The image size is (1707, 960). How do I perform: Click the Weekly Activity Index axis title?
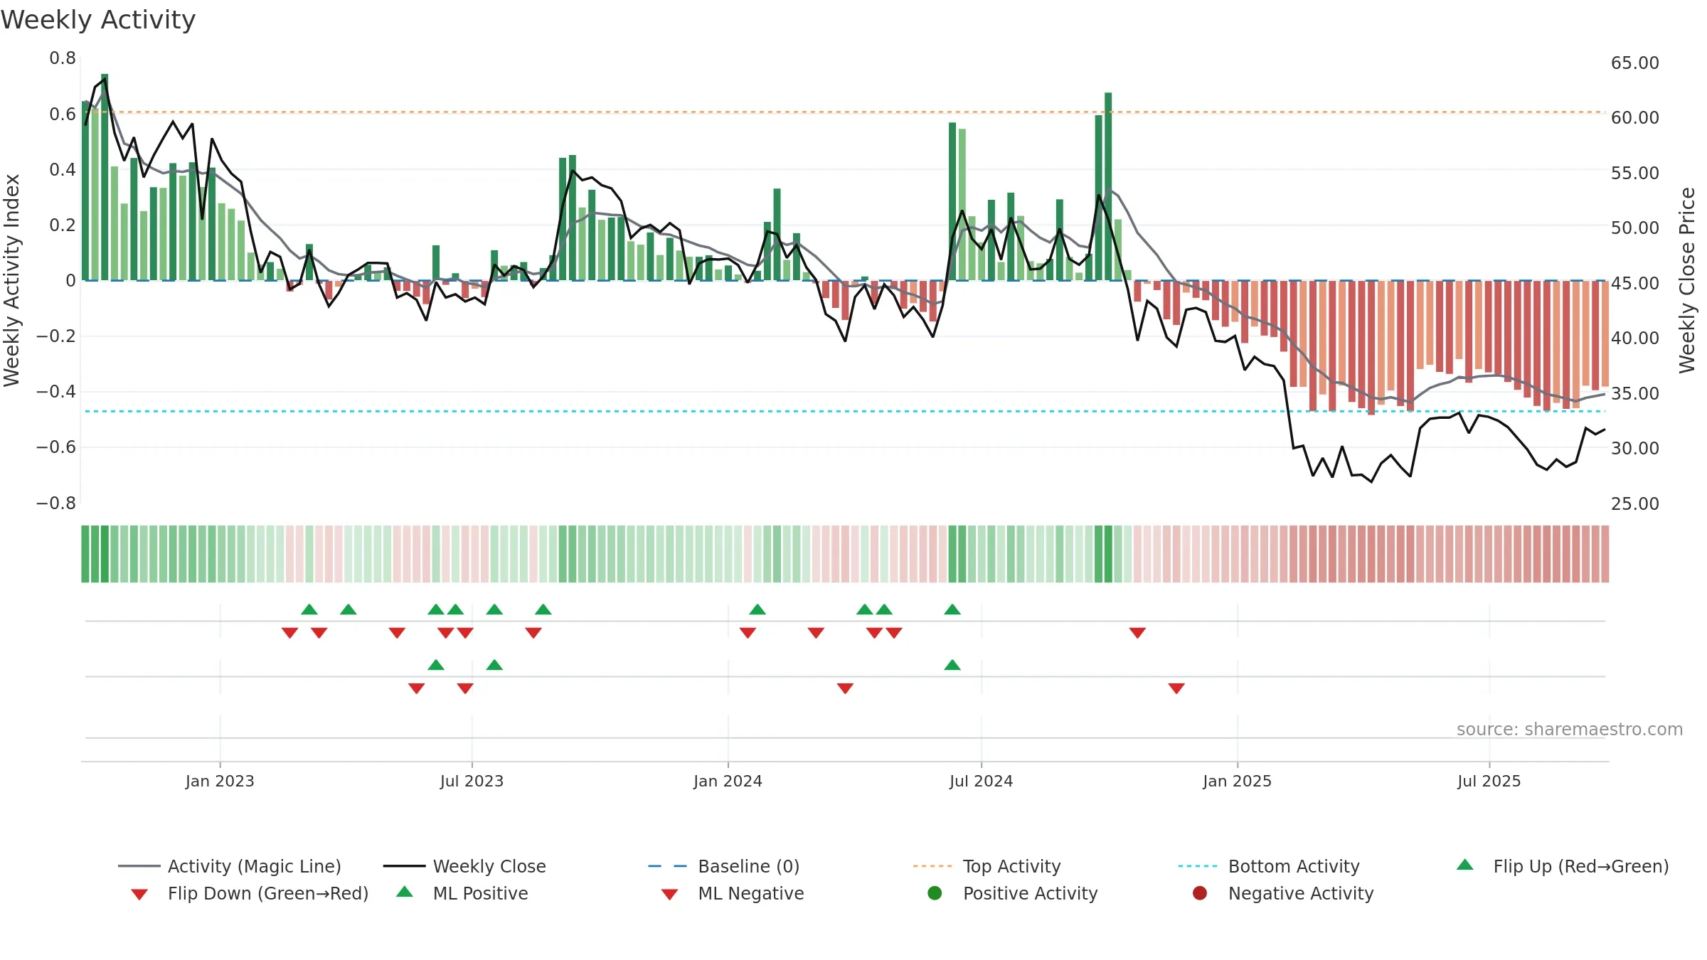coord(11,280)
